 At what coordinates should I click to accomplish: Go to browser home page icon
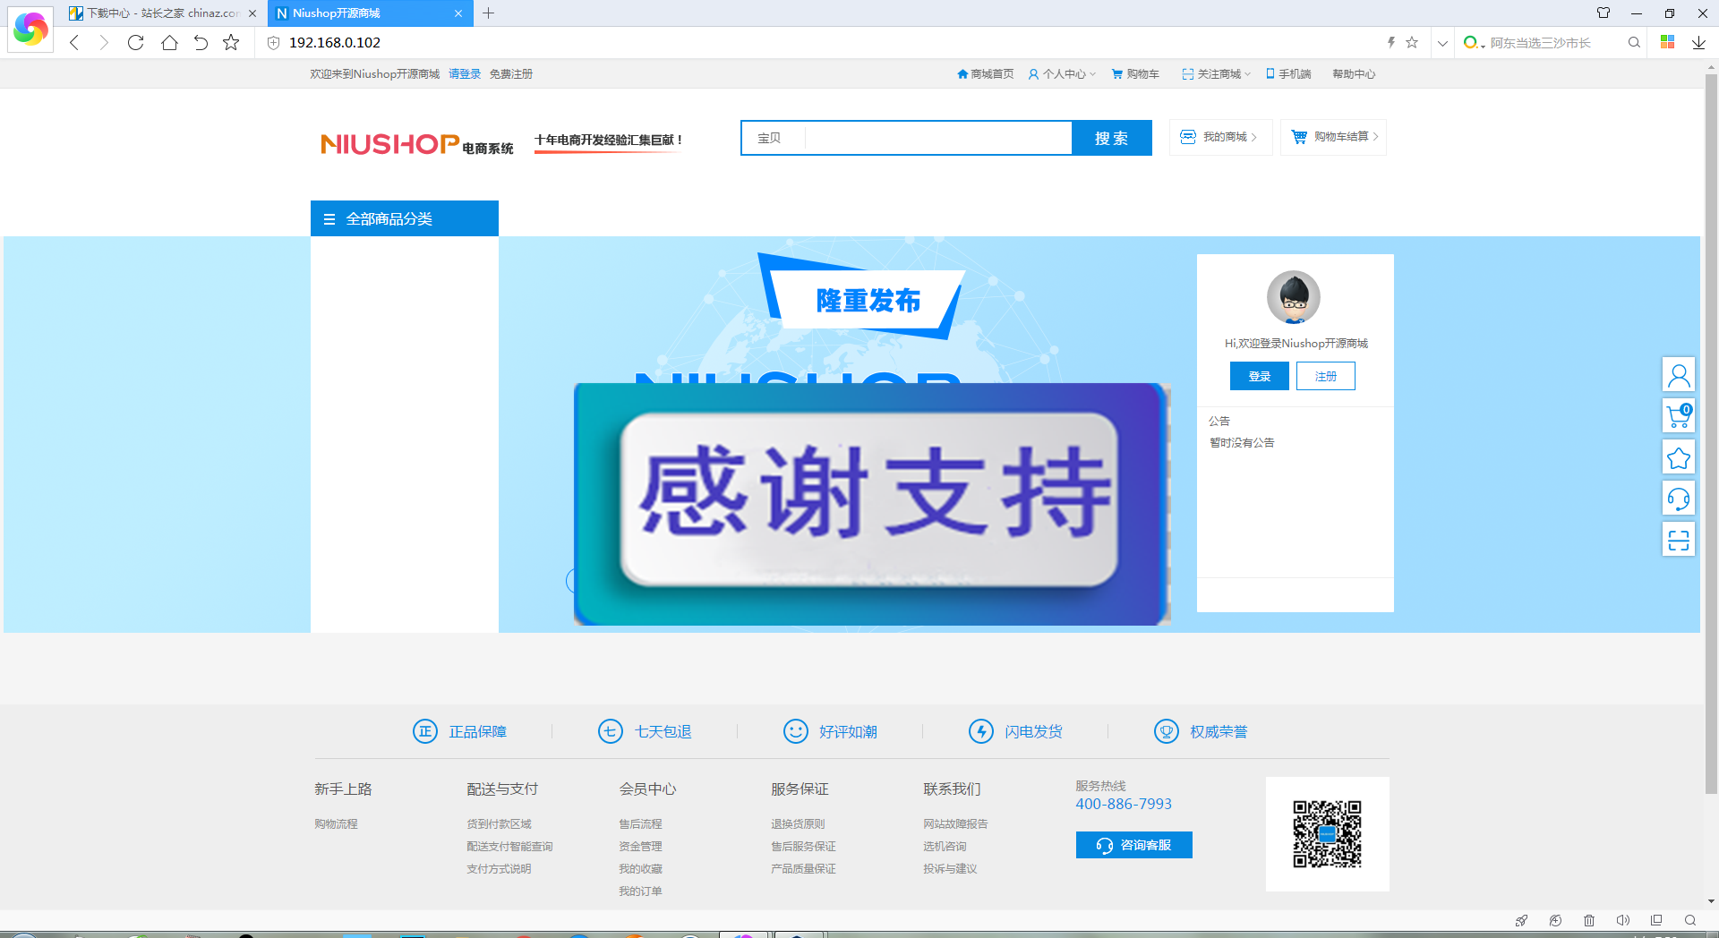point(169,42)
